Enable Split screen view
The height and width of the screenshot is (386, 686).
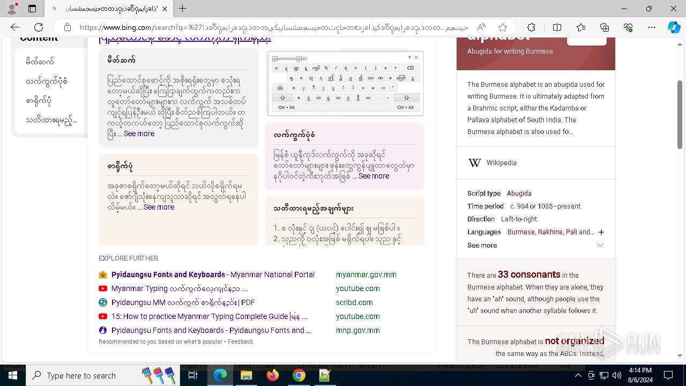pyautogui.click(x=557, y=27)
